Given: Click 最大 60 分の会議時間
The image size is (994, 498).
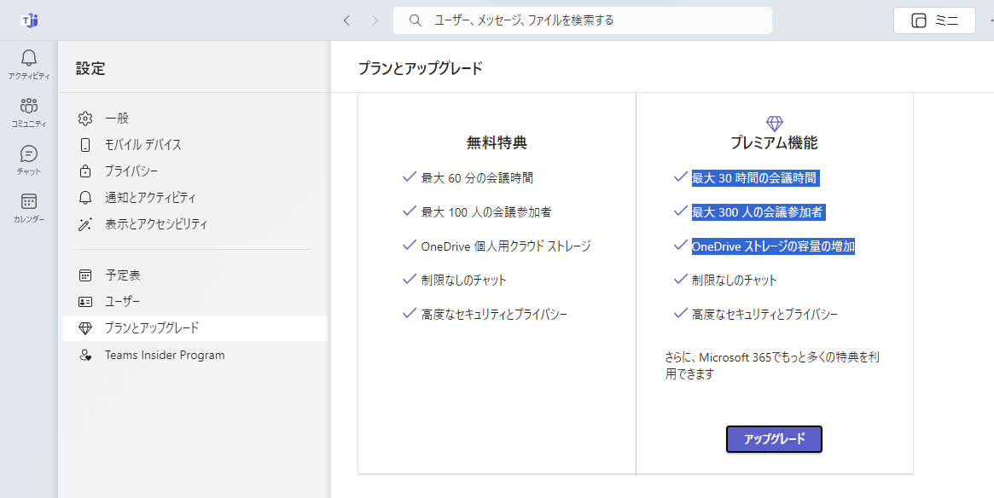Looking at the screenshot, I should [477, 178].
